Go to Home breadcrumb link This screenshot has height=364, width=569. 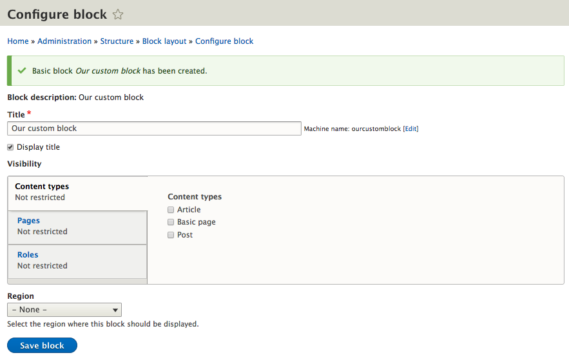[18, 41]
